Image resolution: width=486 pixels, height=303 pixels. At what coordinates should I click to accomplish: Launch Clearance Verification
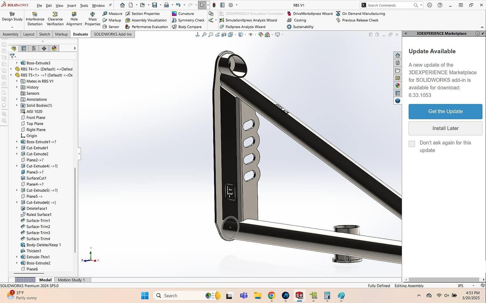(x=55, y=19)
